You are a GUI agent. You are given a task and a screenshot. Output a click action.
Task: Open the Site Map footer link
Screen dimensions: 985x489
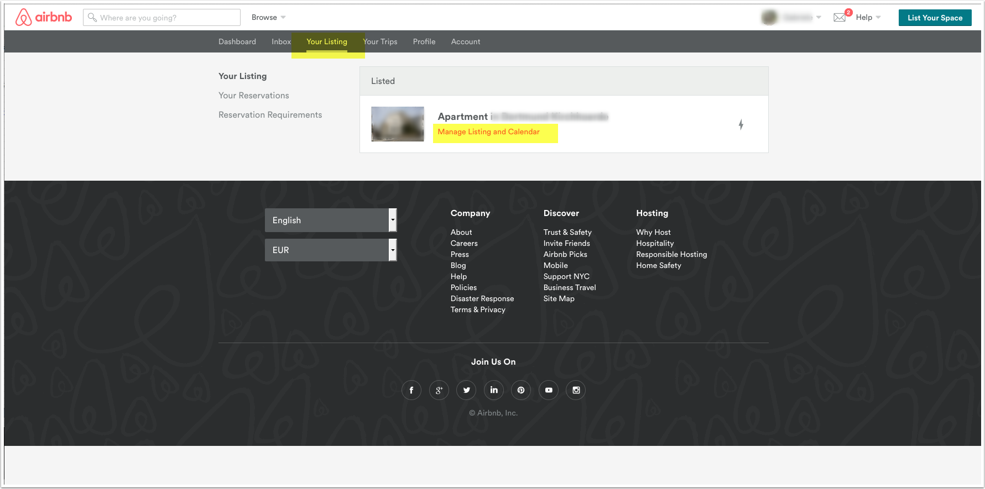(559, 298)
